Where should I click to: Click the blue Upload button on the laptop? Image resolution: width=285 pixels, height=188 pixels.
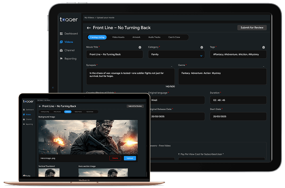pyautogui.click(x=130, y=158)
